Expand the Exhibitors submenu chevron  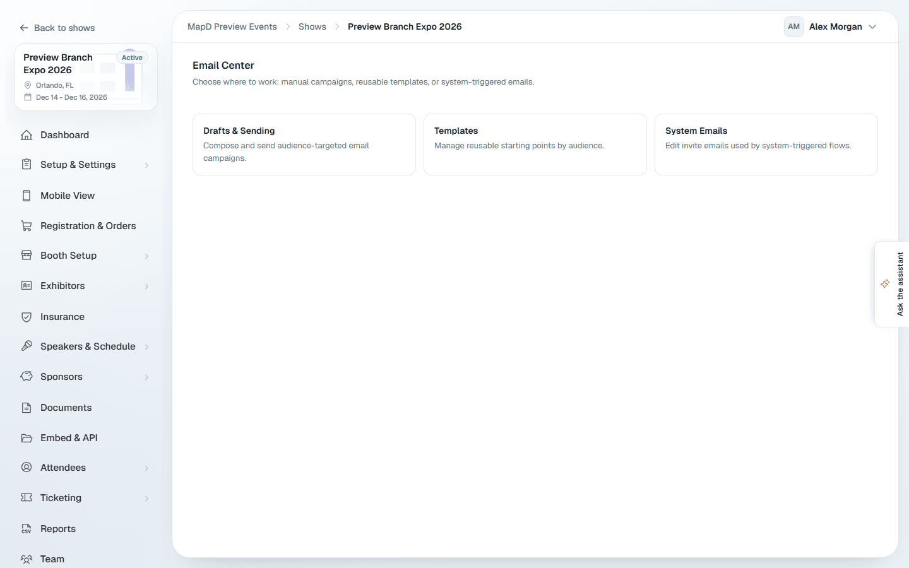[x=146, y=287]
